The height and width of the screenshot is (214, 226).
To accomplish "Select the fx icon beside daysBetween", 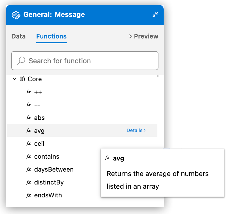I will [28, 169].
